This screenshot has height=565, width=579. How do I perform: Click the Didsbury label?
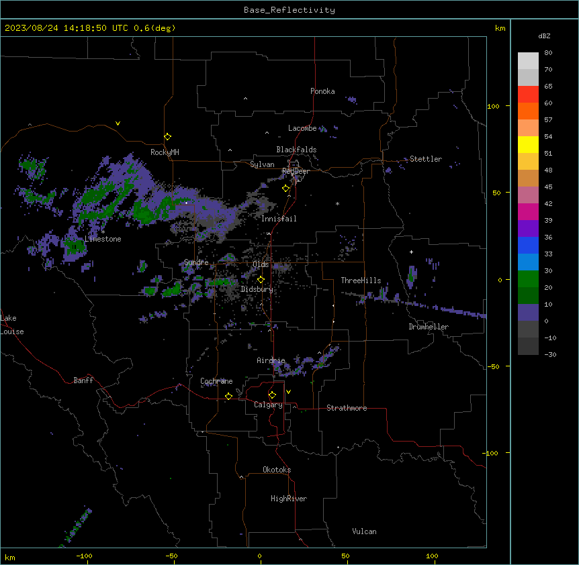pyautogui.click(x=257, y=289)
